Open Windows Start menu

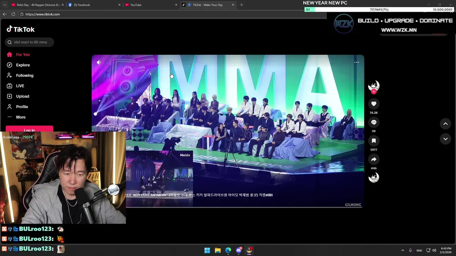click(x=207, y=250)
